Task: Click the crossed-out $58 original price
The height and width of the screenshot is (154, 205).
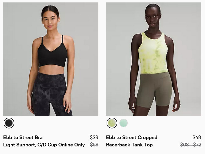Action: point(94,145)
